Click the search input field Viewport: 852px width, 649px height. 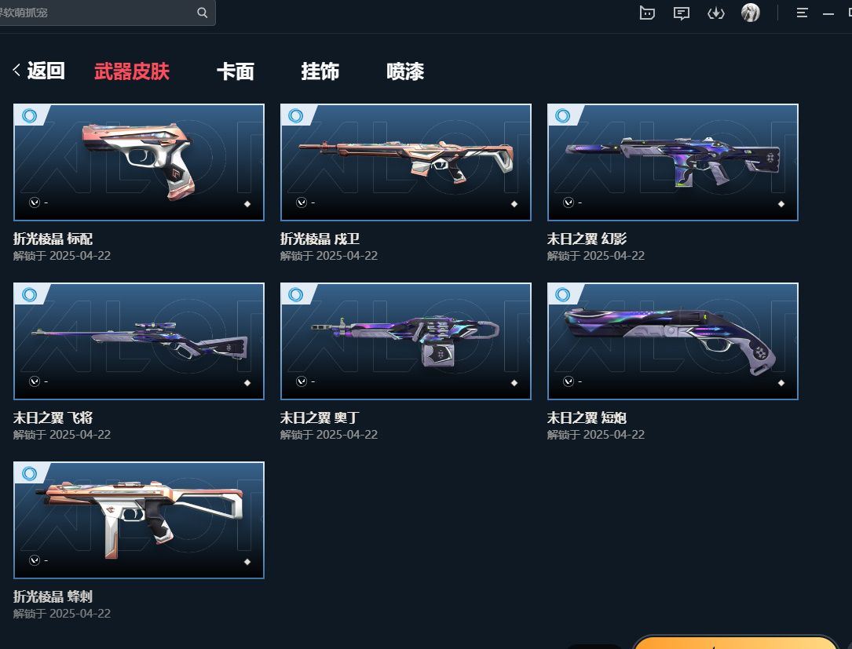98,13
